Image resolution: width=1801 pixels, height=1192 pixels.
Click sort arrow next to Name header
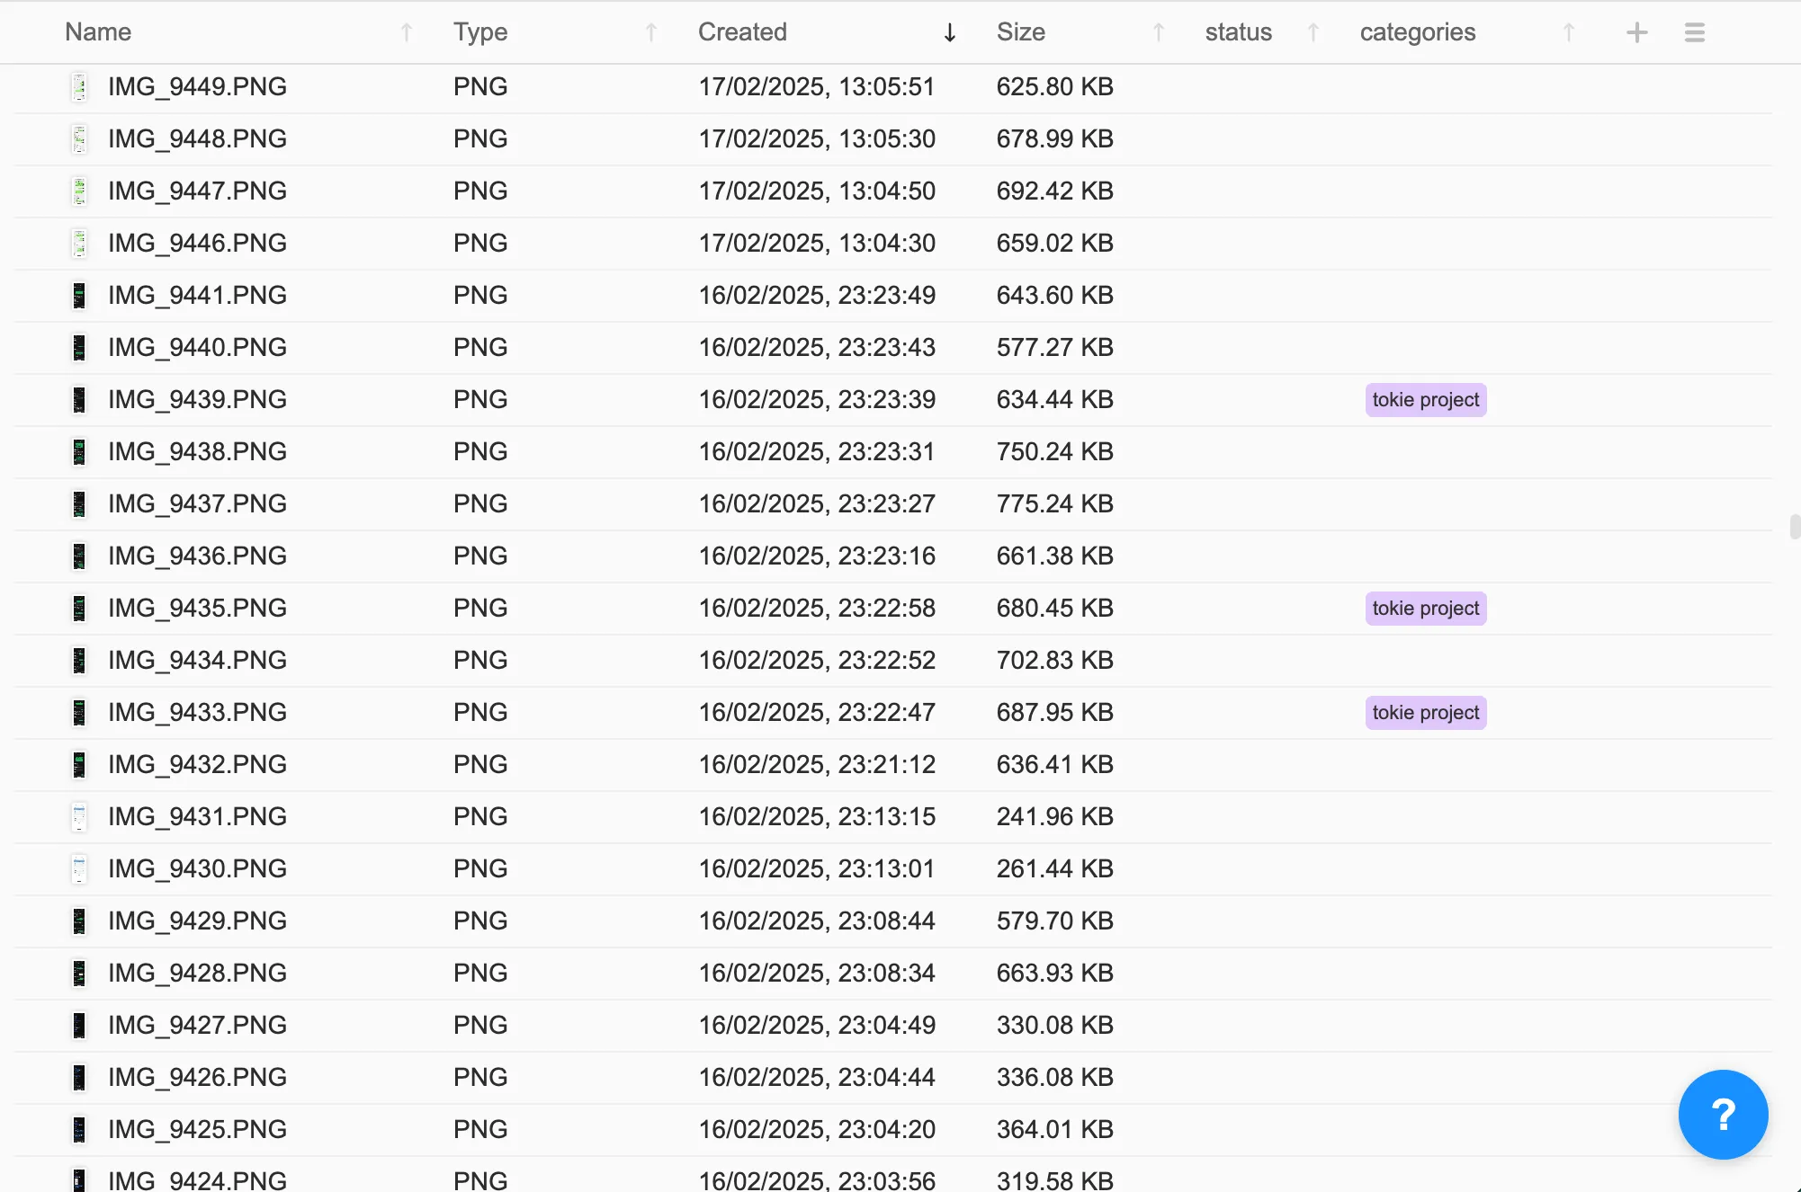406,33
